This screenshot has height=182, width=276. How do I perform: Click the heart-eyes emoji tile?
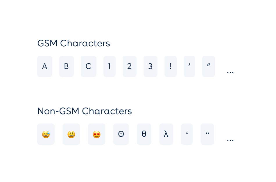[96, 134]
